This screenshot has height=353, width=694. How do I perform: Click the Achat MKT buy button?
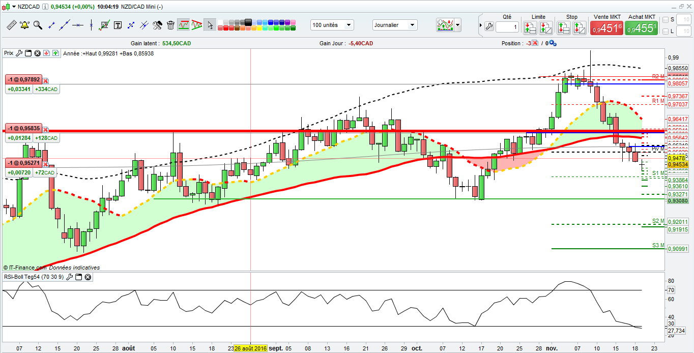tap(641, 28)
